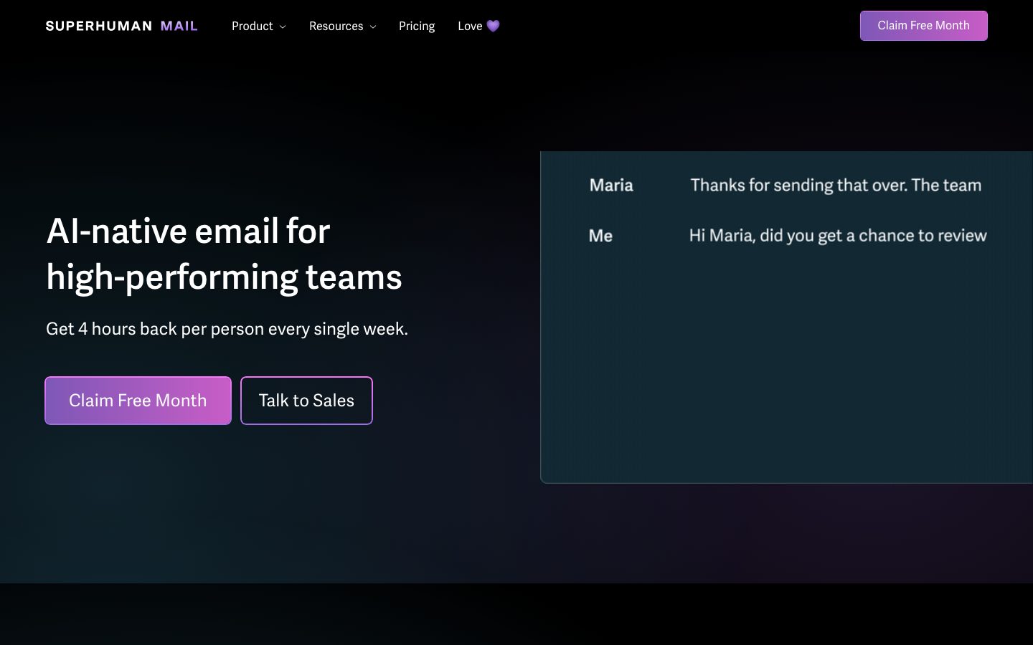This screenshot has height=645, width=1033.
Task: Click the purple MAIL logo text
Action: (179, 27)
